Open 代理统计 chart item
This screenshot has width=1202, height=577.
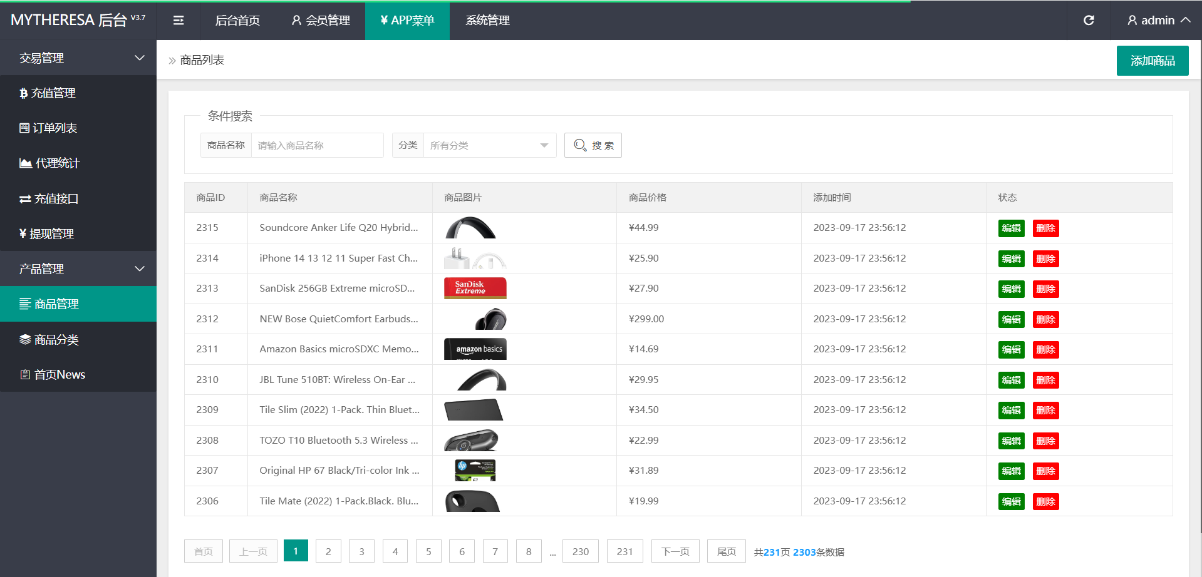click(49, 163)
